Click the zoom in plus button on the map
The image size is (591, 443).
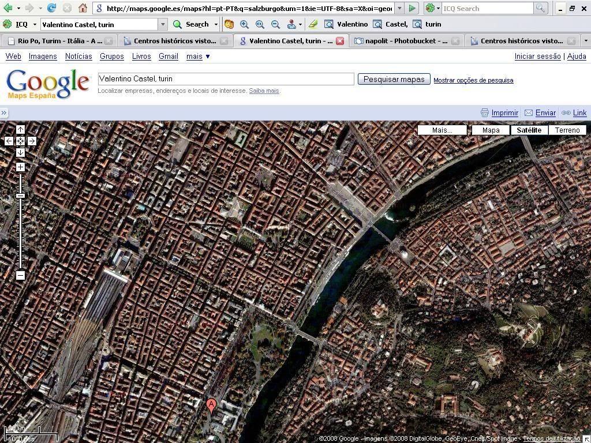pyautogui.click(x=20, y=167)
